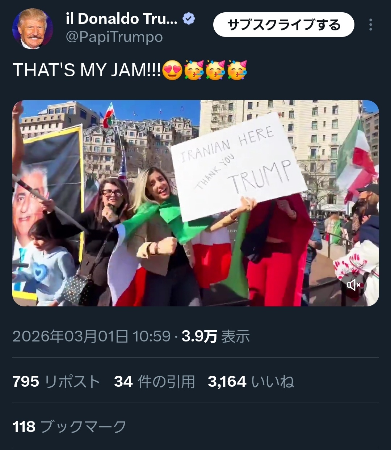Viewport: 391px width, 450px height.
Task: Unmute the video with speaker icon
Action: tap(354, 285)
